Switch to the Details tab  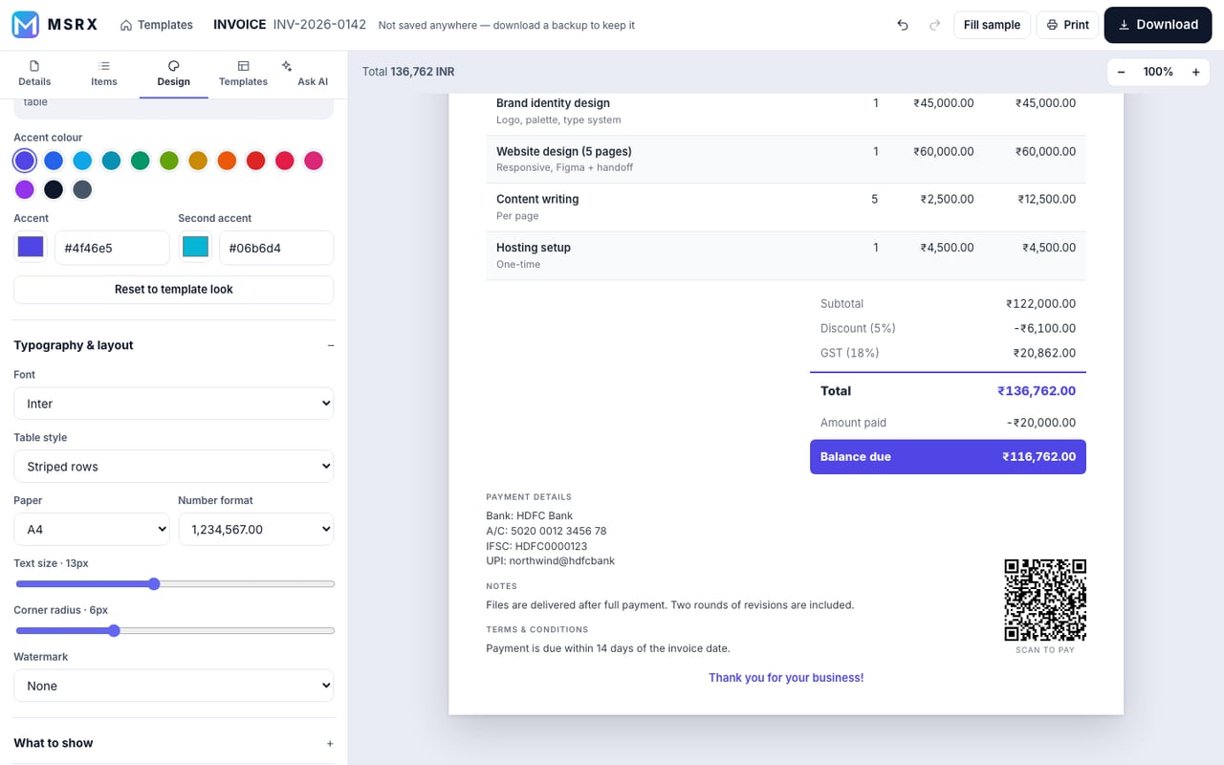tap(34, 74)
